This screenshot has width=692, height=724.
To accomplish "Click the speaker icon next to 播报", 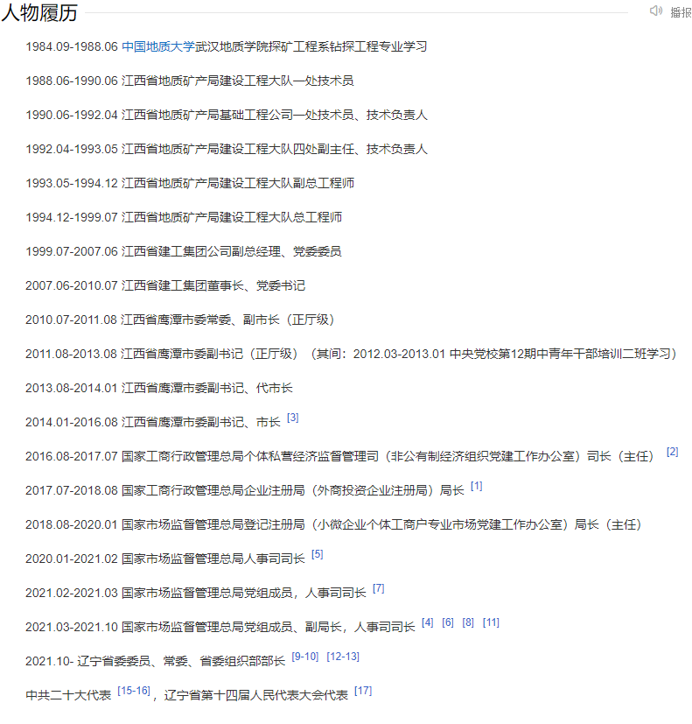I will pos(655,11).
